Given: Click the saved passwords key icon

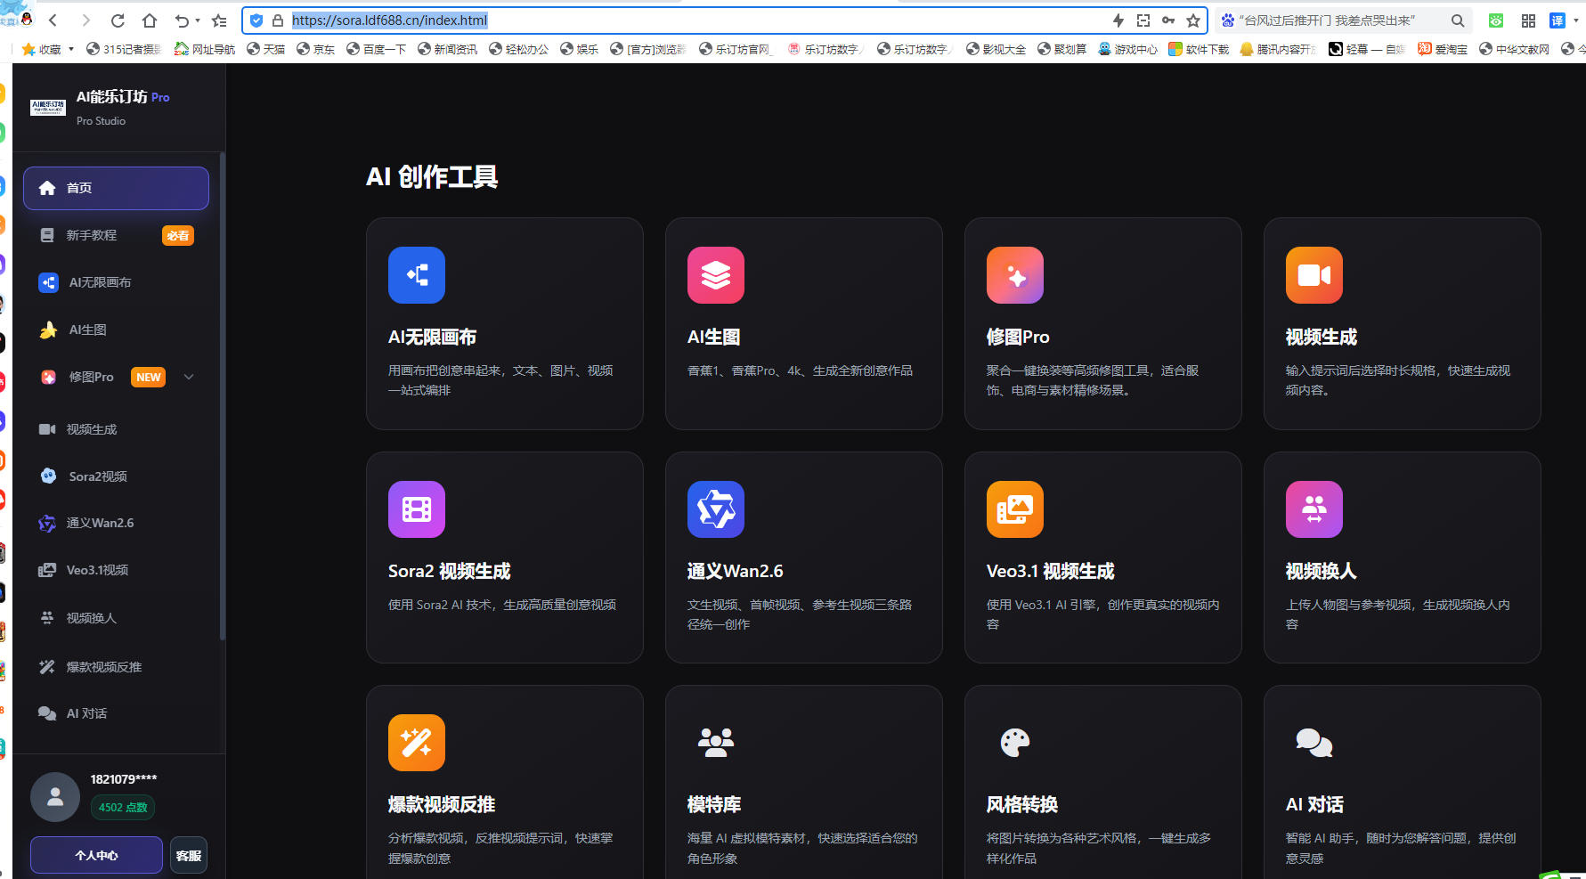Looking at the screenshot, I should click(x=1168, y=20).
